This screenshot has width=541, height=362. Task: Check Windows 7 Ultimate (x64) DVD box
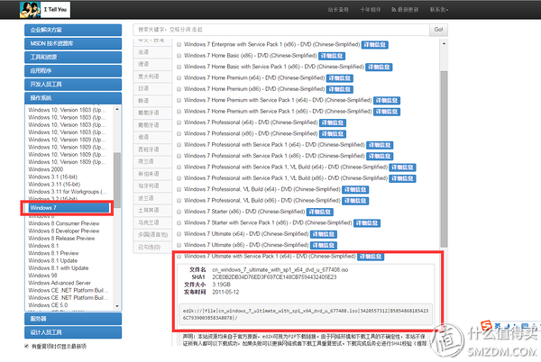(179, 234)
